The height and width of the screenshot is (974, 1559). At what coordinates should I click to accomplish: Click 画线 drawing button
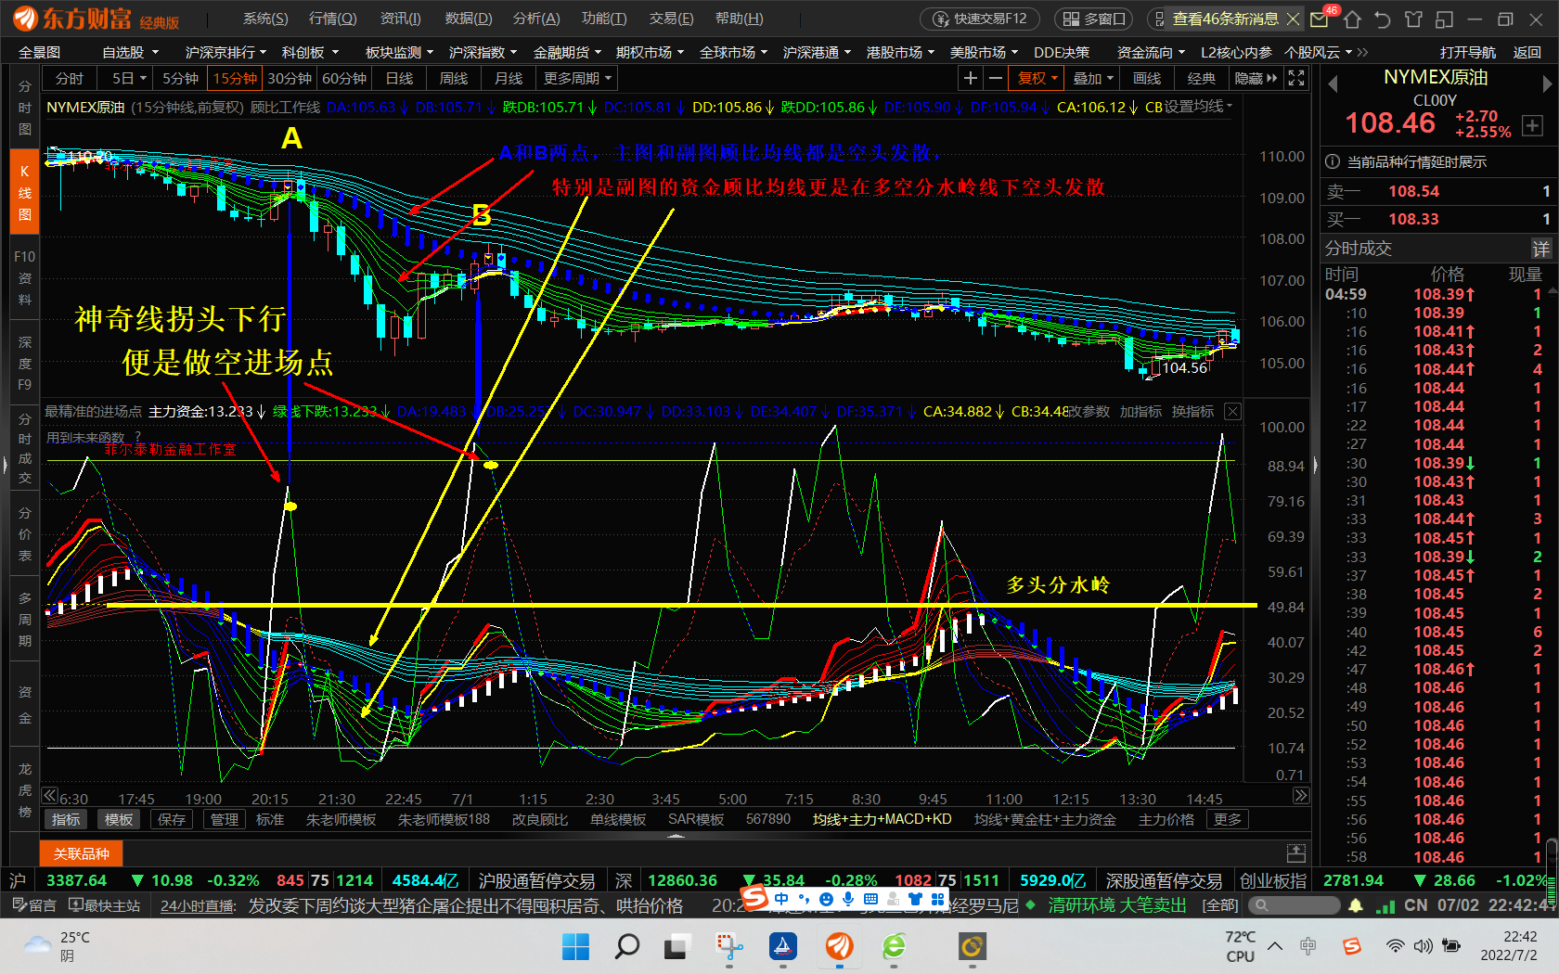tap(1147, 79)
